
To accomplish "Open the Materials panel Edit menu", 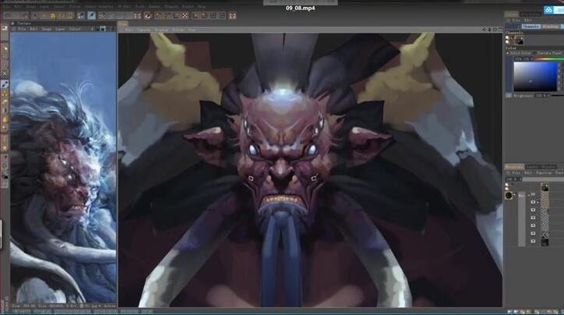I will point(528,173).
